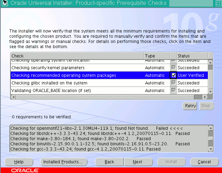Toggle checkbox for glibc installed check
222x173 pixels.
tap(173, 83)
